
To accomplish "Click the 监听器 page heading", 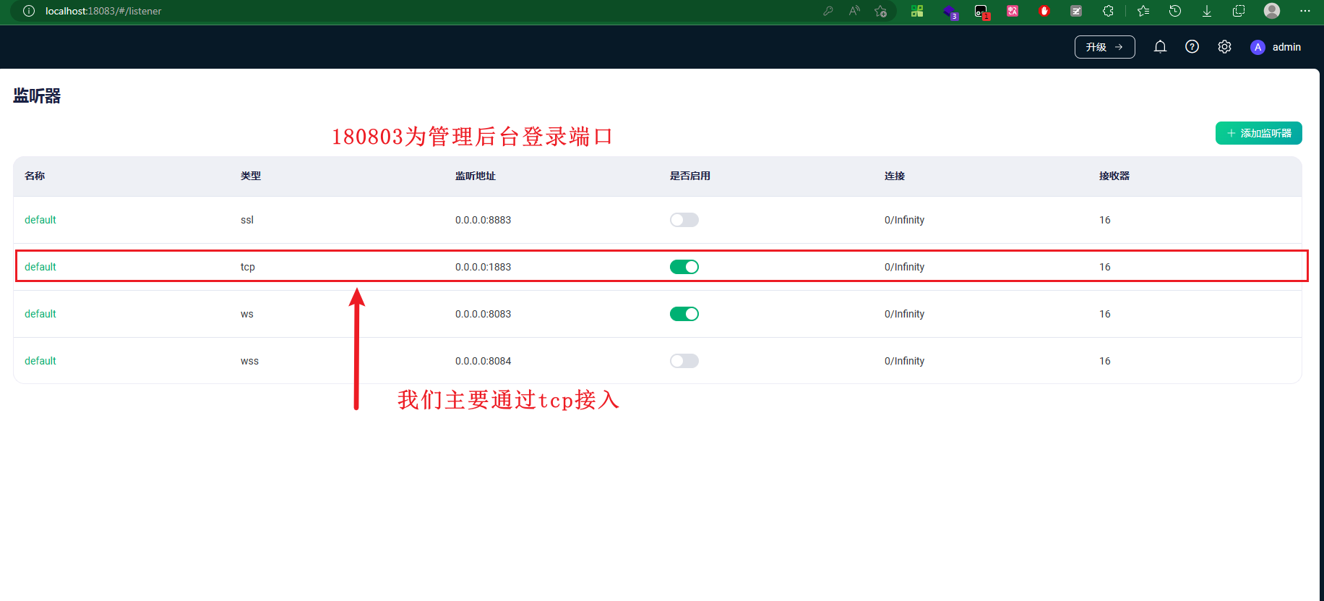I will pos(37,95).
